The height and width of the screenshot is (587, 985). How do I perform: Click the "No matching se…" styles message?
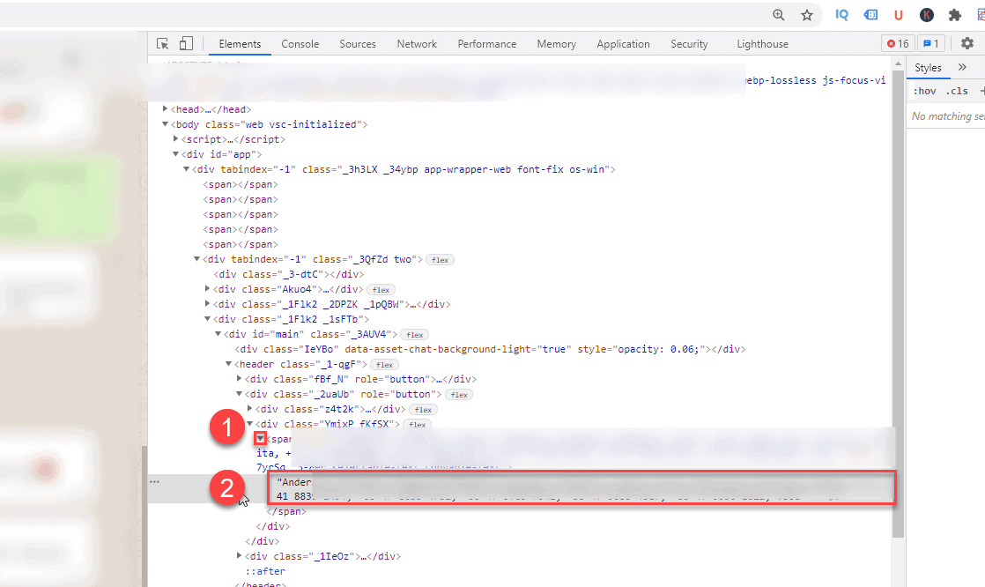(947, 116)
